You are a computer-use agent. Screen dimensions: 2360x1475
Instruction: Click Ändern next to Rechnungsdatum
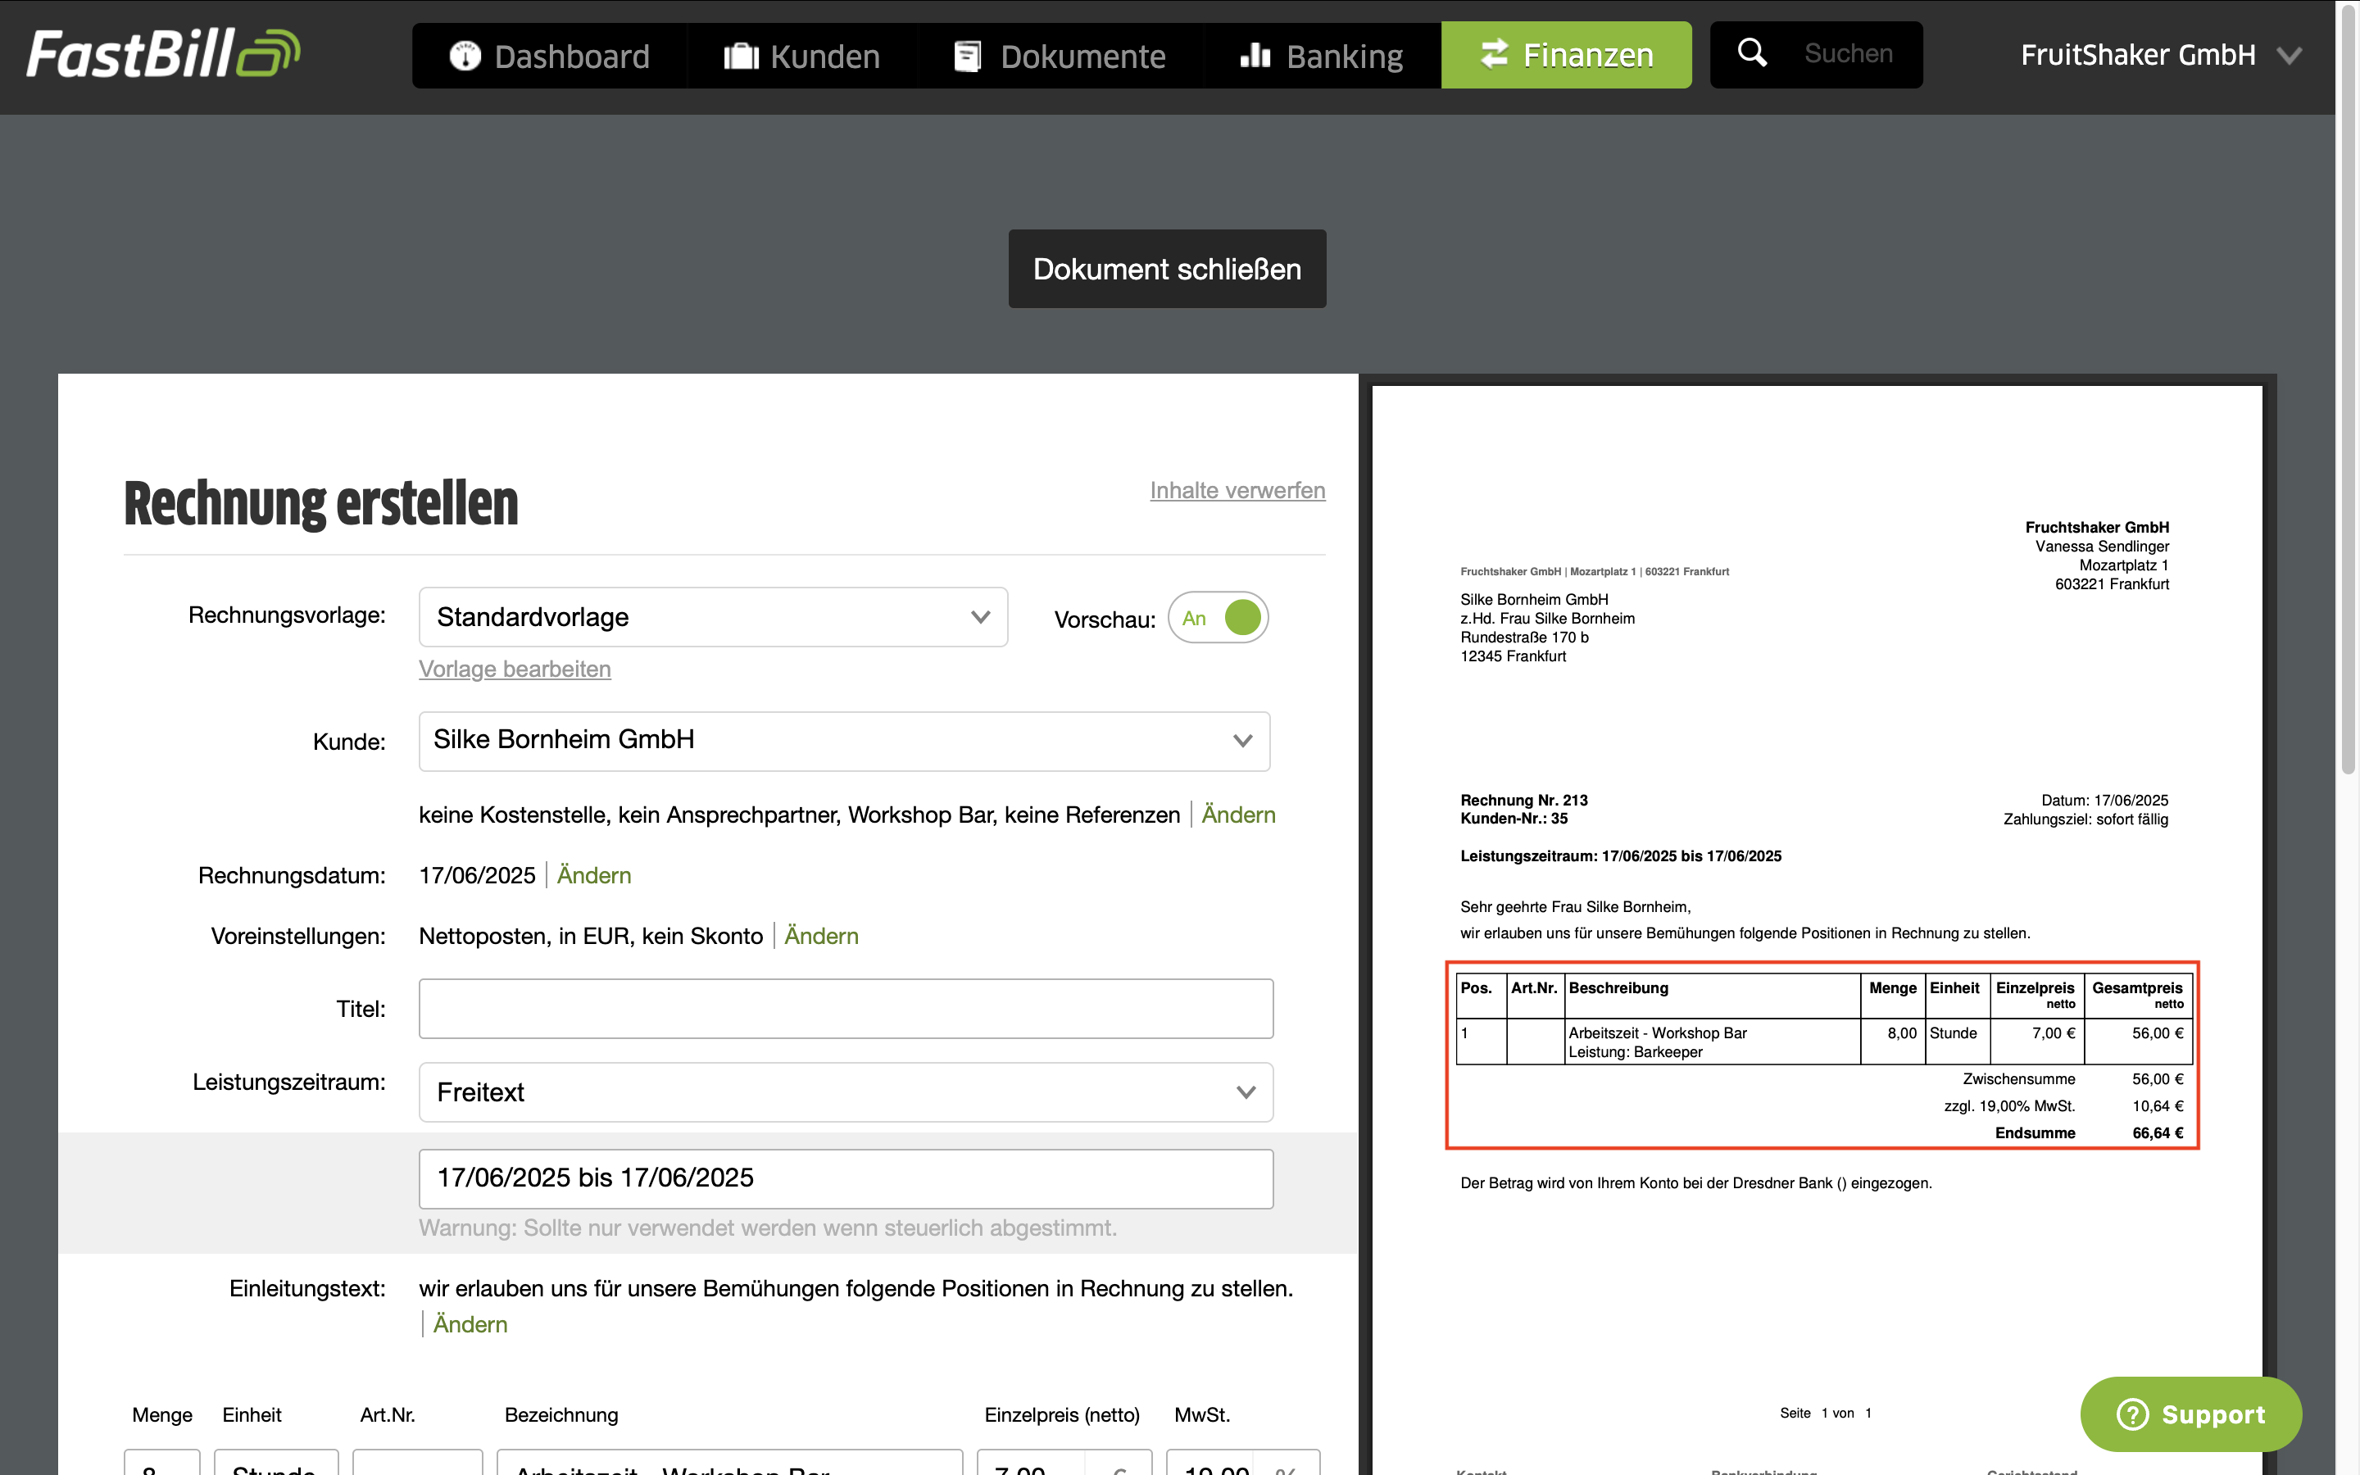coord(594,875)
